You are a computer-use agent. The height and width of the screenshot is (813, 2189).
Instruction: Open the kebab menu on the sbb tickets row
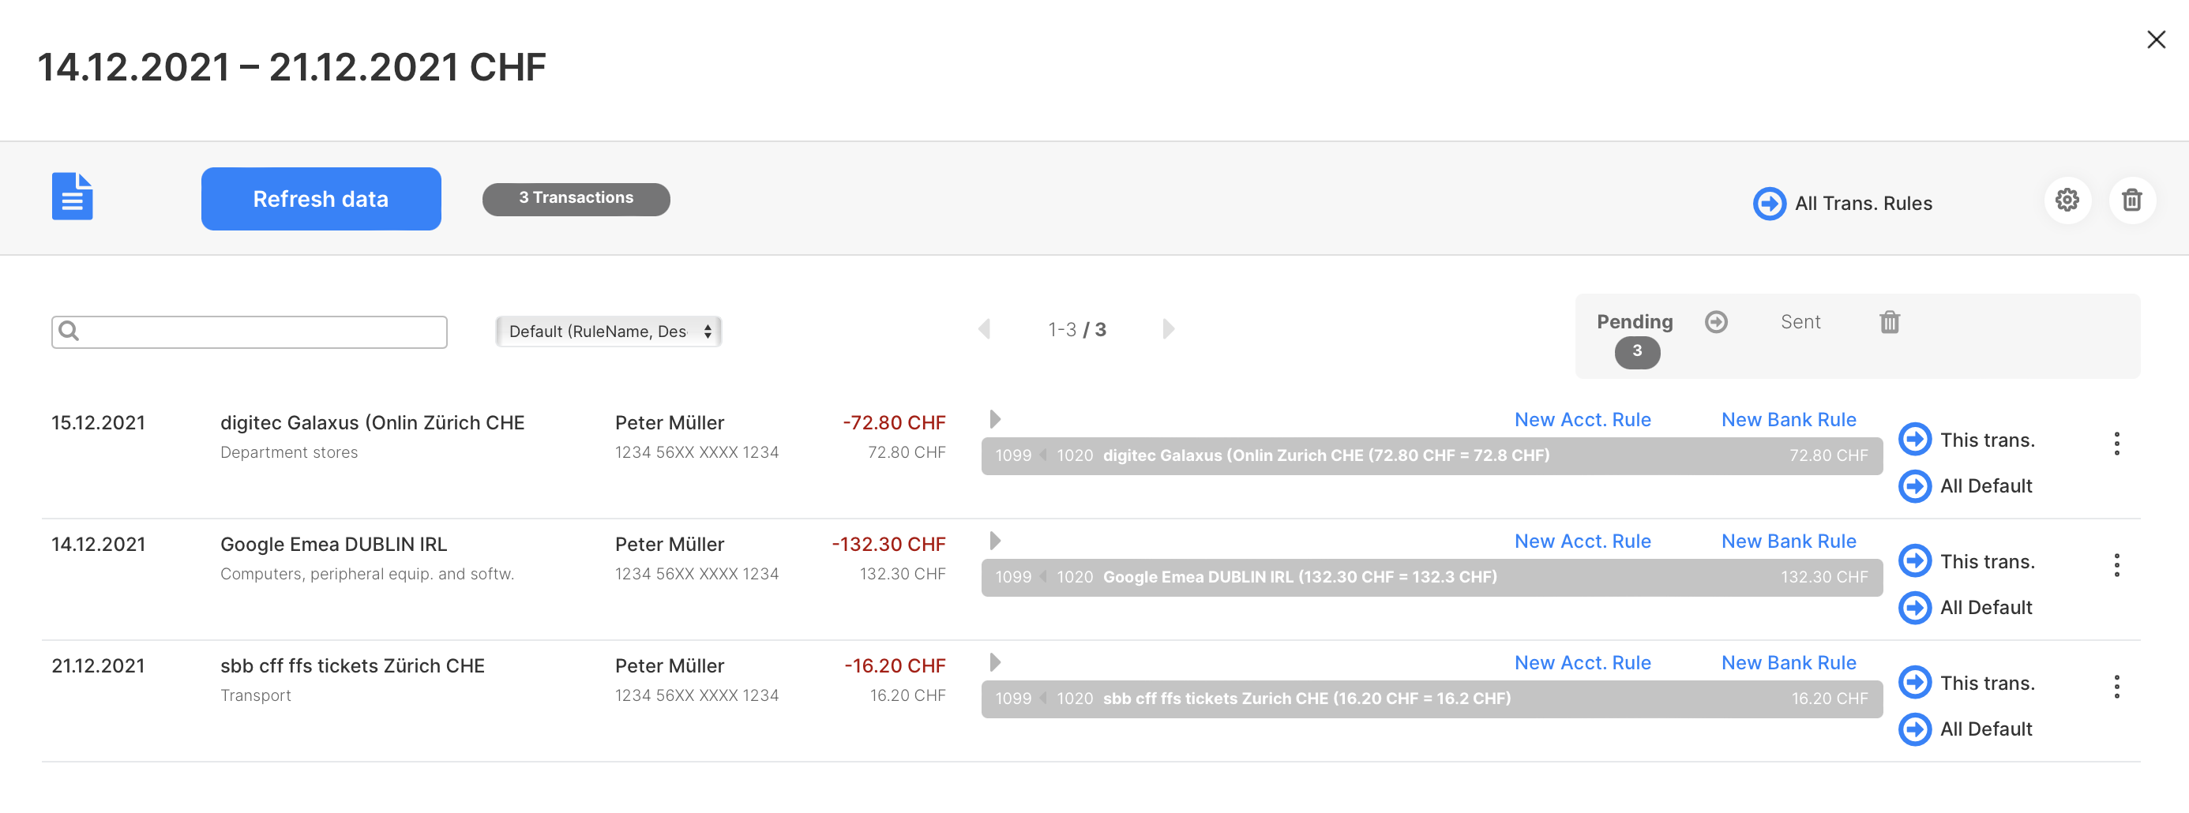pyautogui.click(x=2116, y=687)
